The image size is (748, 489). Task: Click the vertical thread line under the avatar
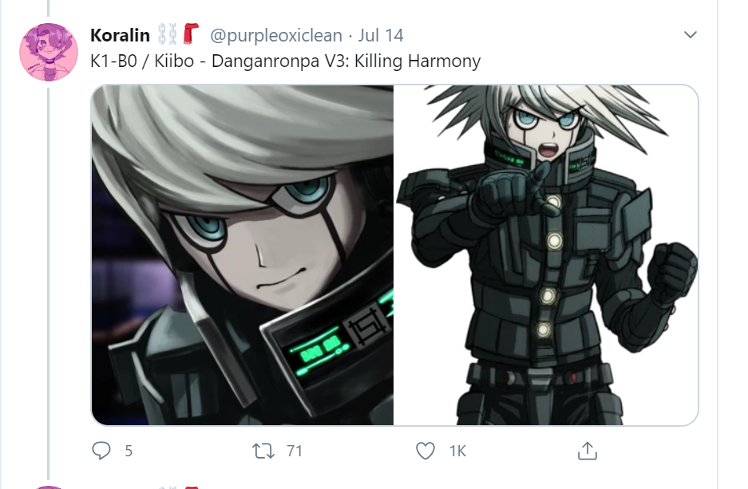pyautogui.click(x=49, y=282)
